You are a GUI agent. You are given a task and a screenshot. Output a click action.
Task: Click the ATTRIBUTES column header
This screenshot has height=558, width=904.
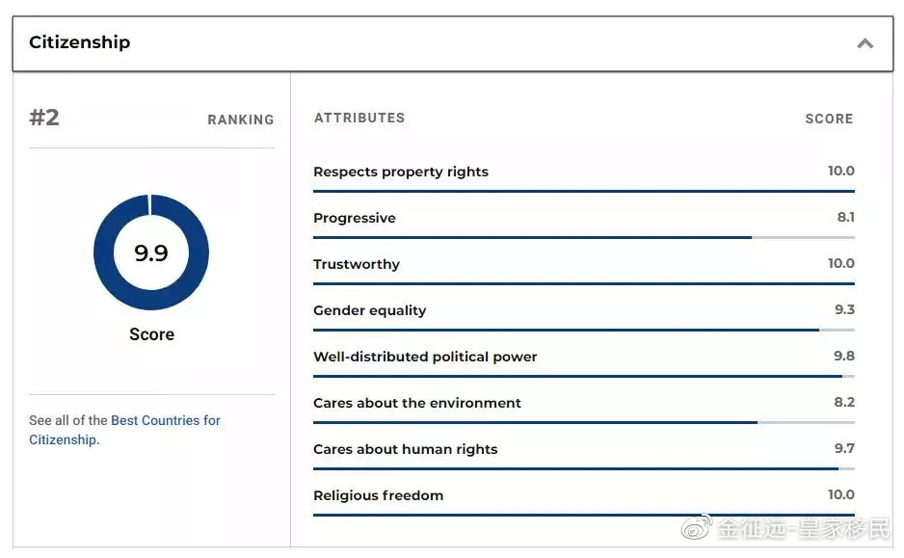359,119
